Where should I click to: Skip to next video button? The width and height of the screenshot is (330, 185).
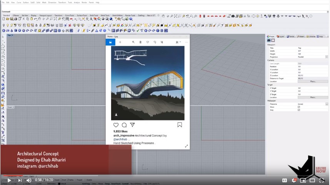tap(20, 180)
